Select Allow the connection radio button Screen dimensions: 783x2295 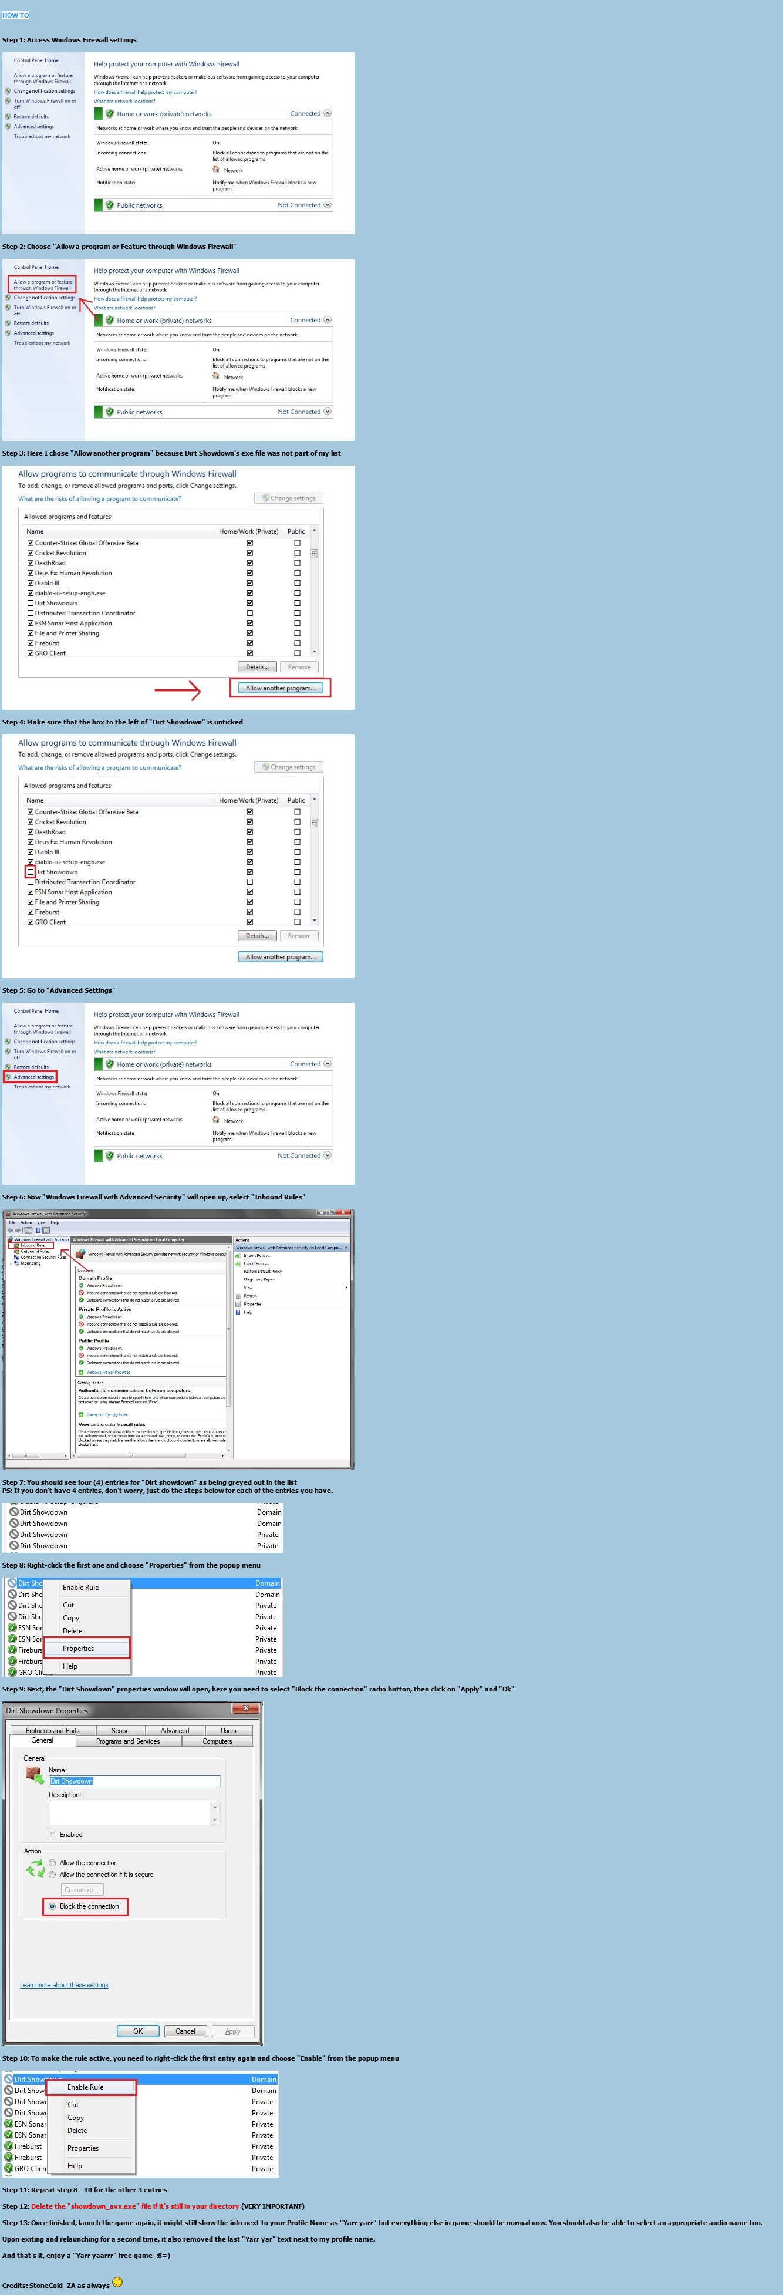click(x=53, y=1863)
